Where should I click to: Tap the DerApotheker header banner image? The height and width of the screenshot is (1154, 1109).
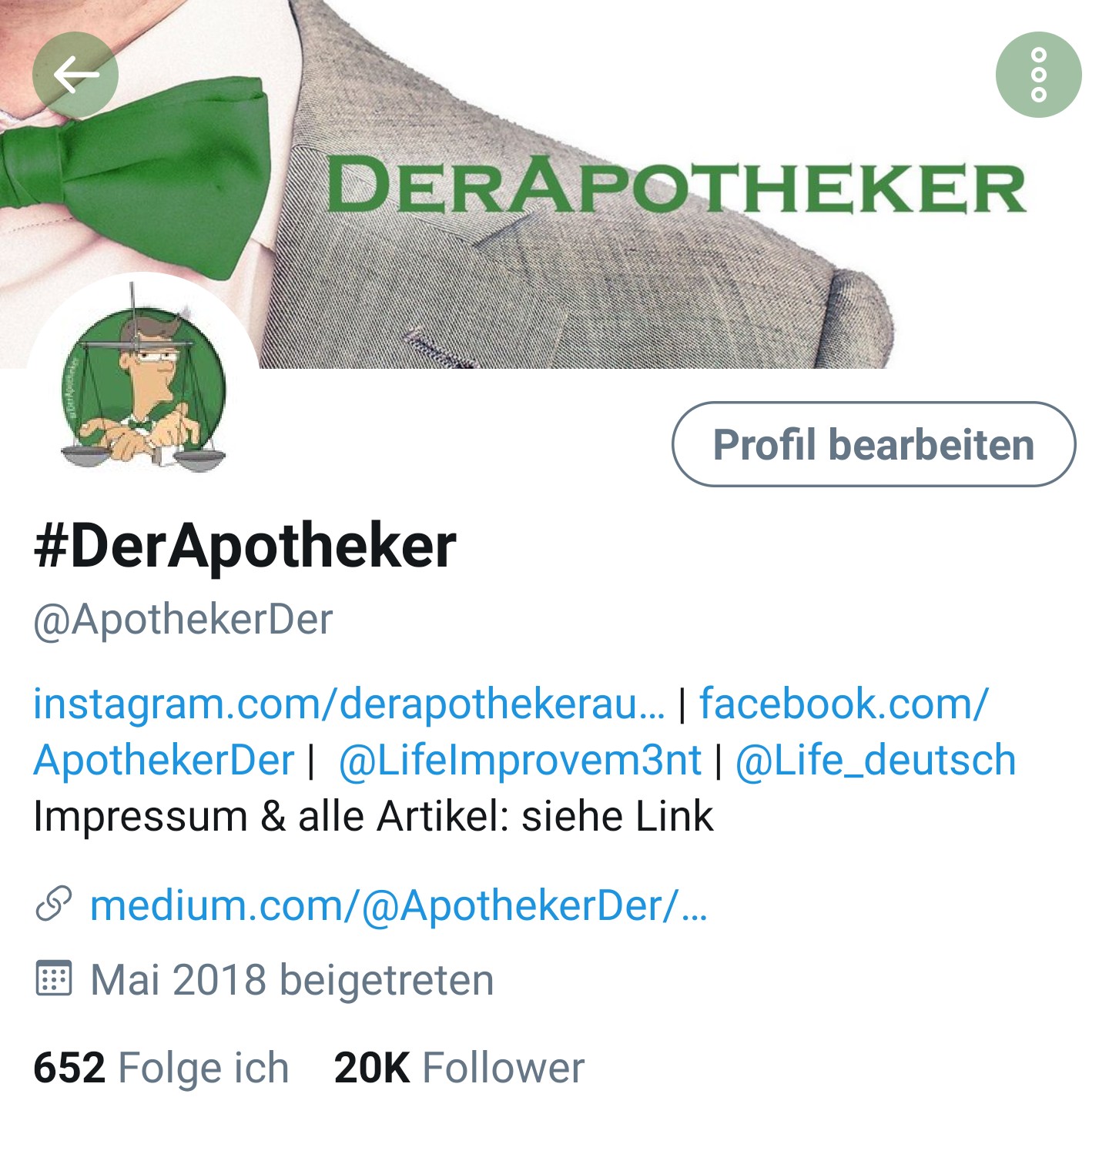(554, 184)
